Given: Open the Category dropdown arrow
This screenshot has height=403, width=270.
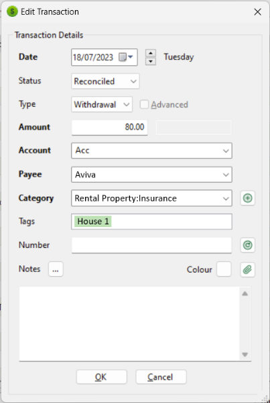Looking at the screenshot, I should click(226, 198).
